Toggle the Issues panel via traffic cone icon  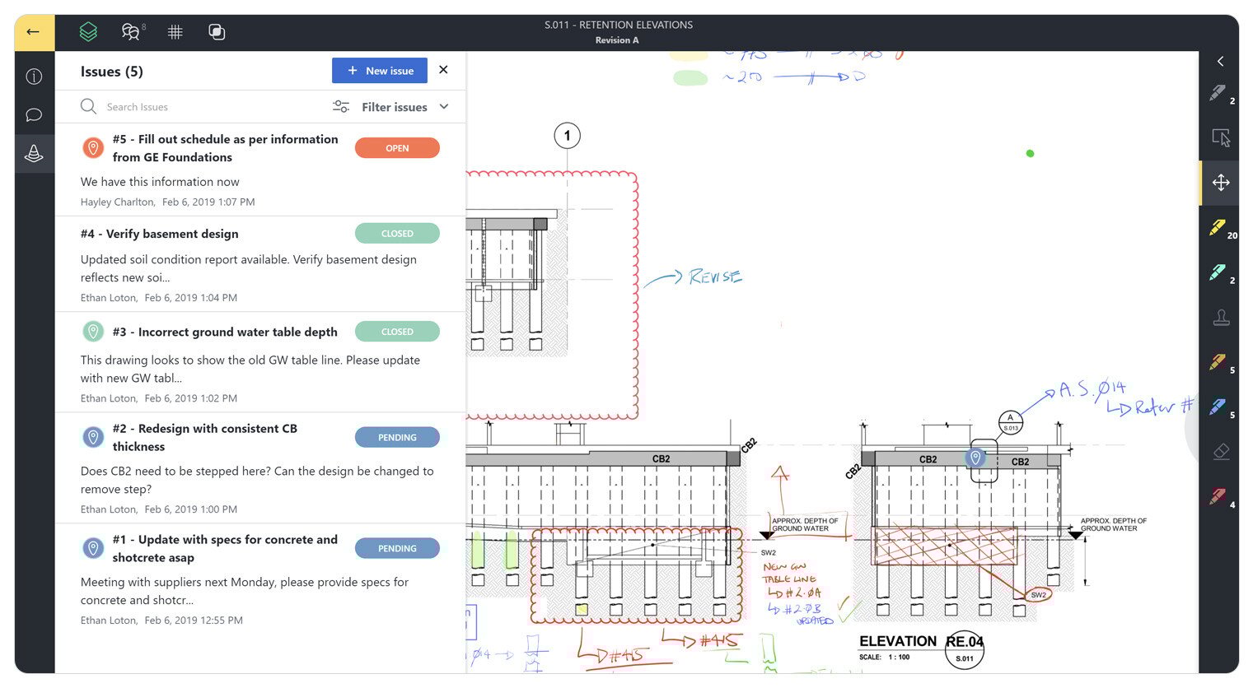34,153
